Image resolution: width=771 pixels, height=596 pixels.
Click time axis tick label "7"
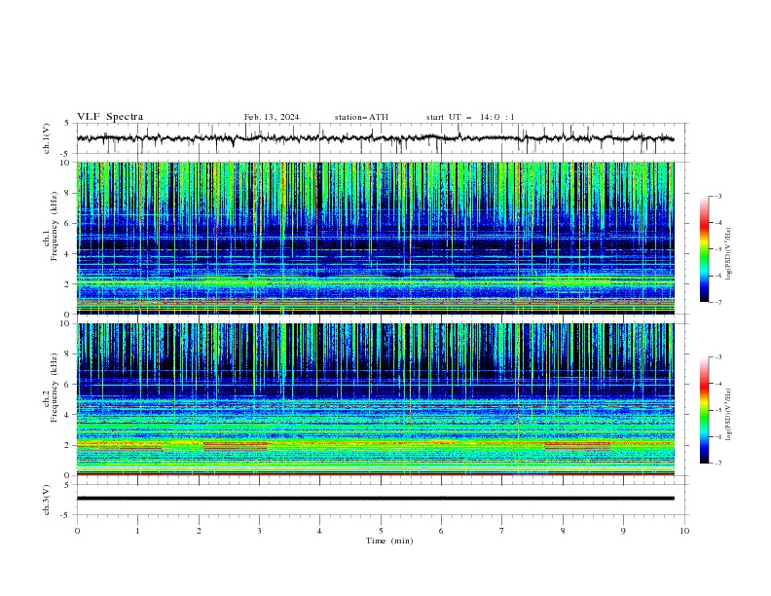tap(502, 531)
